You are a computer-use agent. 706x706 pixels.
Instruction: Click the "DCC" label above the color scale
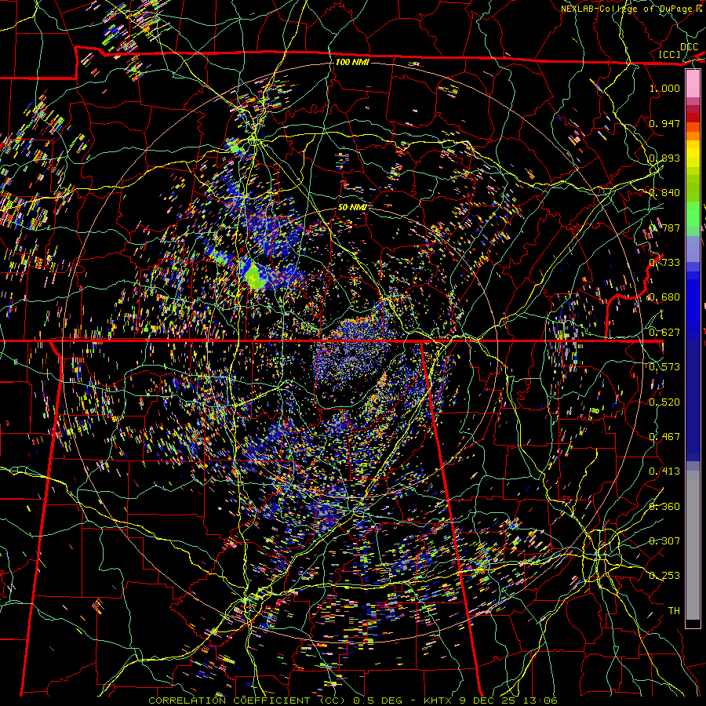pyautogui.click(x=689, y=47)
